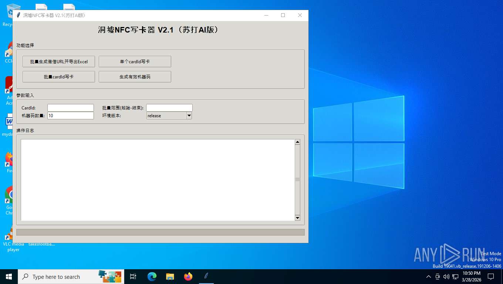Image resolution: width=503 pixels, height=284 pixels.
Task: Maximize the 洞墟NFC写卡器 window
Action: (x=283, y=15)
